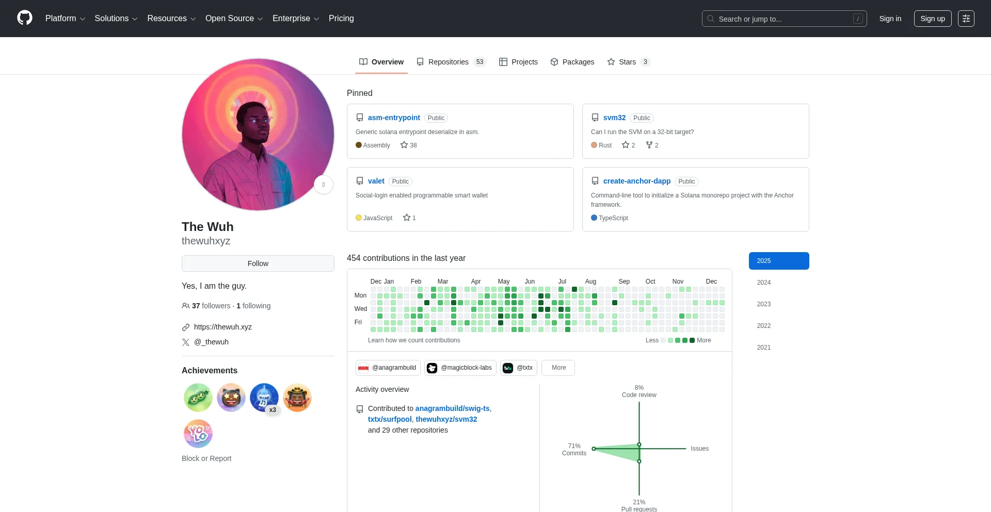This screenshot has width=991, height=512.
Task: Open the appearance settings icon in header
Action: tap(966, 19)
